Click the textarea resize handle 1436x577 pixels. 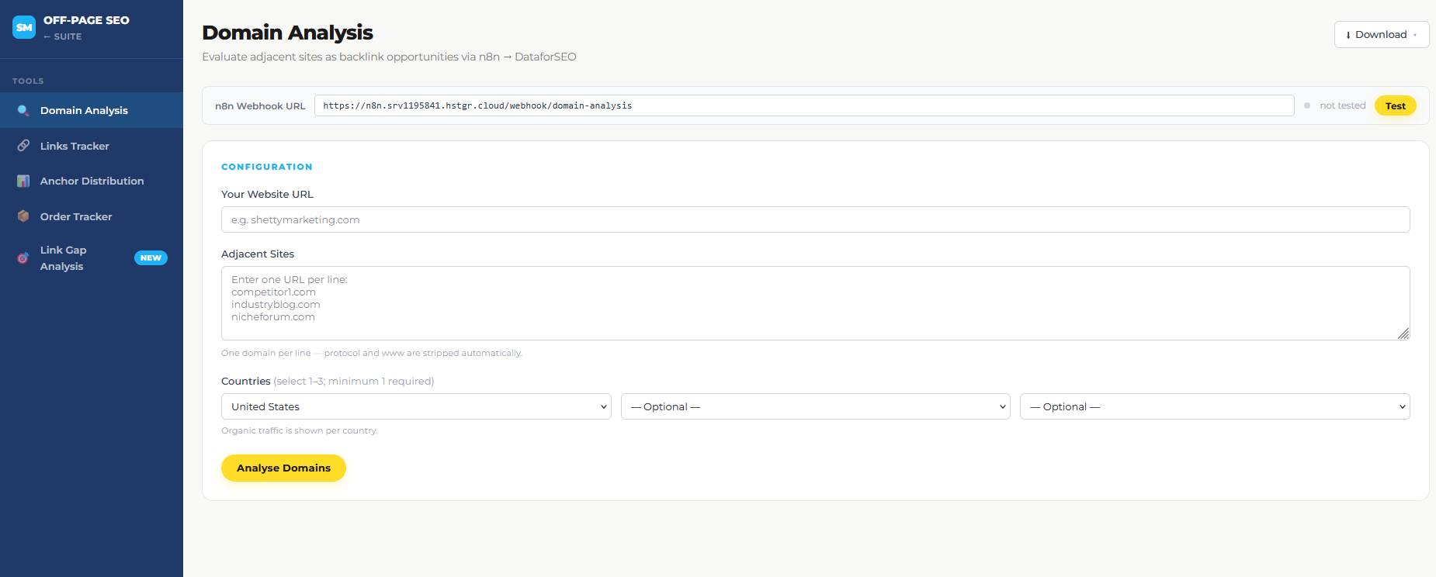coord(1403,333)
